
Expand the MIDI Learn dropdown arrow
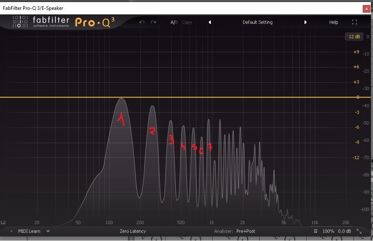click(x=48, y=231)
